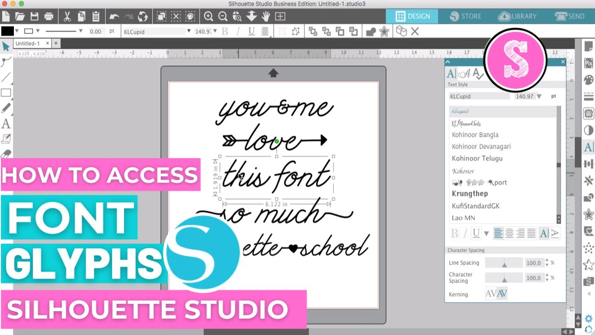Viewport: 595px width, 335px height.
Task: Set justified text alignment in panel
Action: (531, 233)
